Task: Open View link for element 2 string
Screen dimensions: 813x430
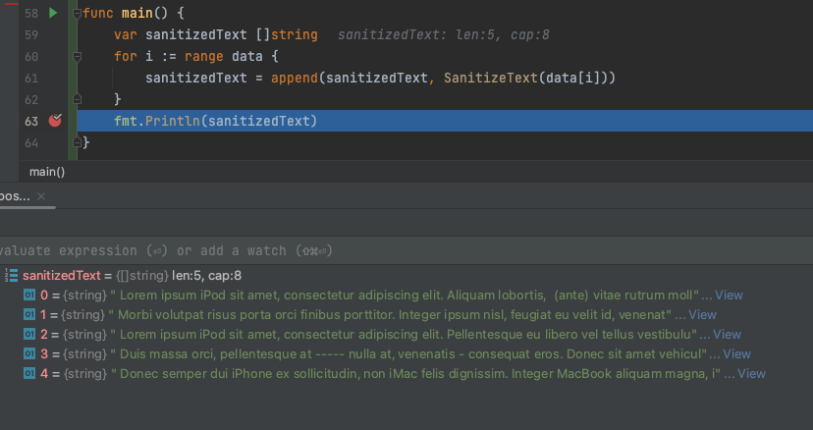Action: pos(728,335)
